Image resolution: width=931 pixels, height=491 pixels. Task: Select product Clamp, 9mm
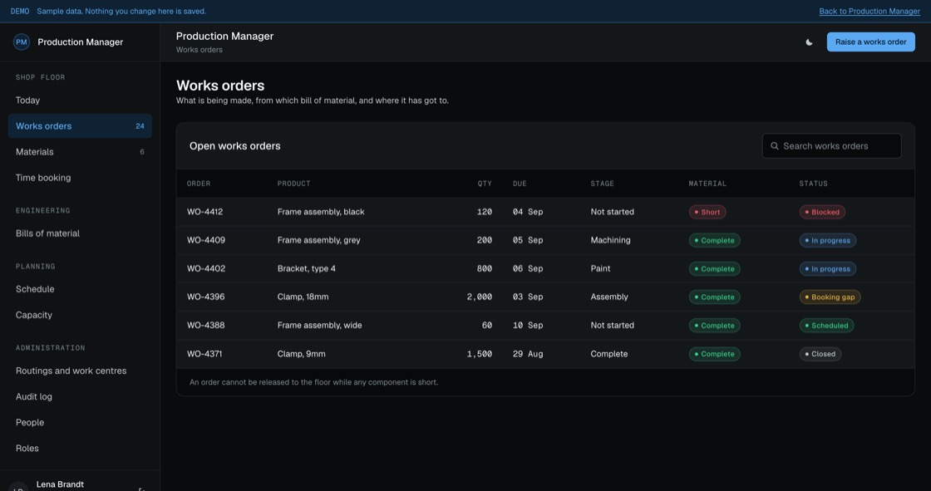301,354
